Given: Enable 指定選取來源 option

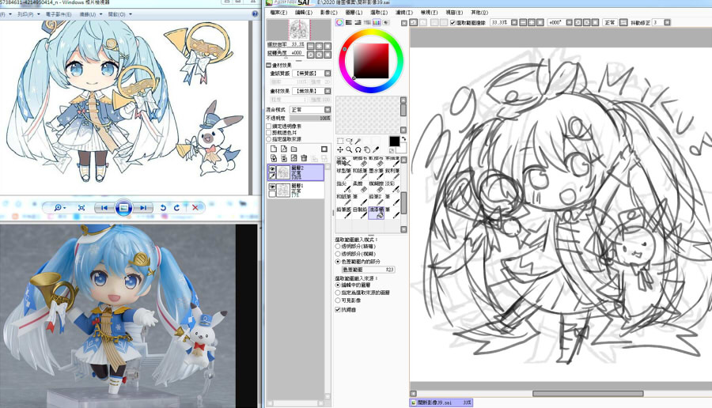Looking at the screenshot, I should [269, 139].
